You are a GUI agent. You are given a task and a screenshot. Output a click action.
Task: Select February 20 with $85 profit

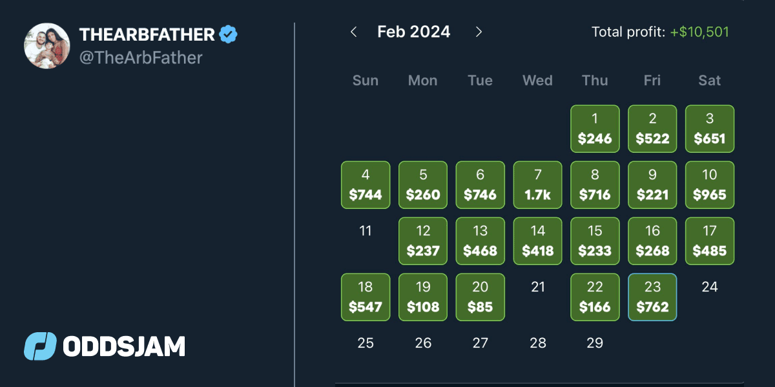pyautogui.click(x=480, y=297)
